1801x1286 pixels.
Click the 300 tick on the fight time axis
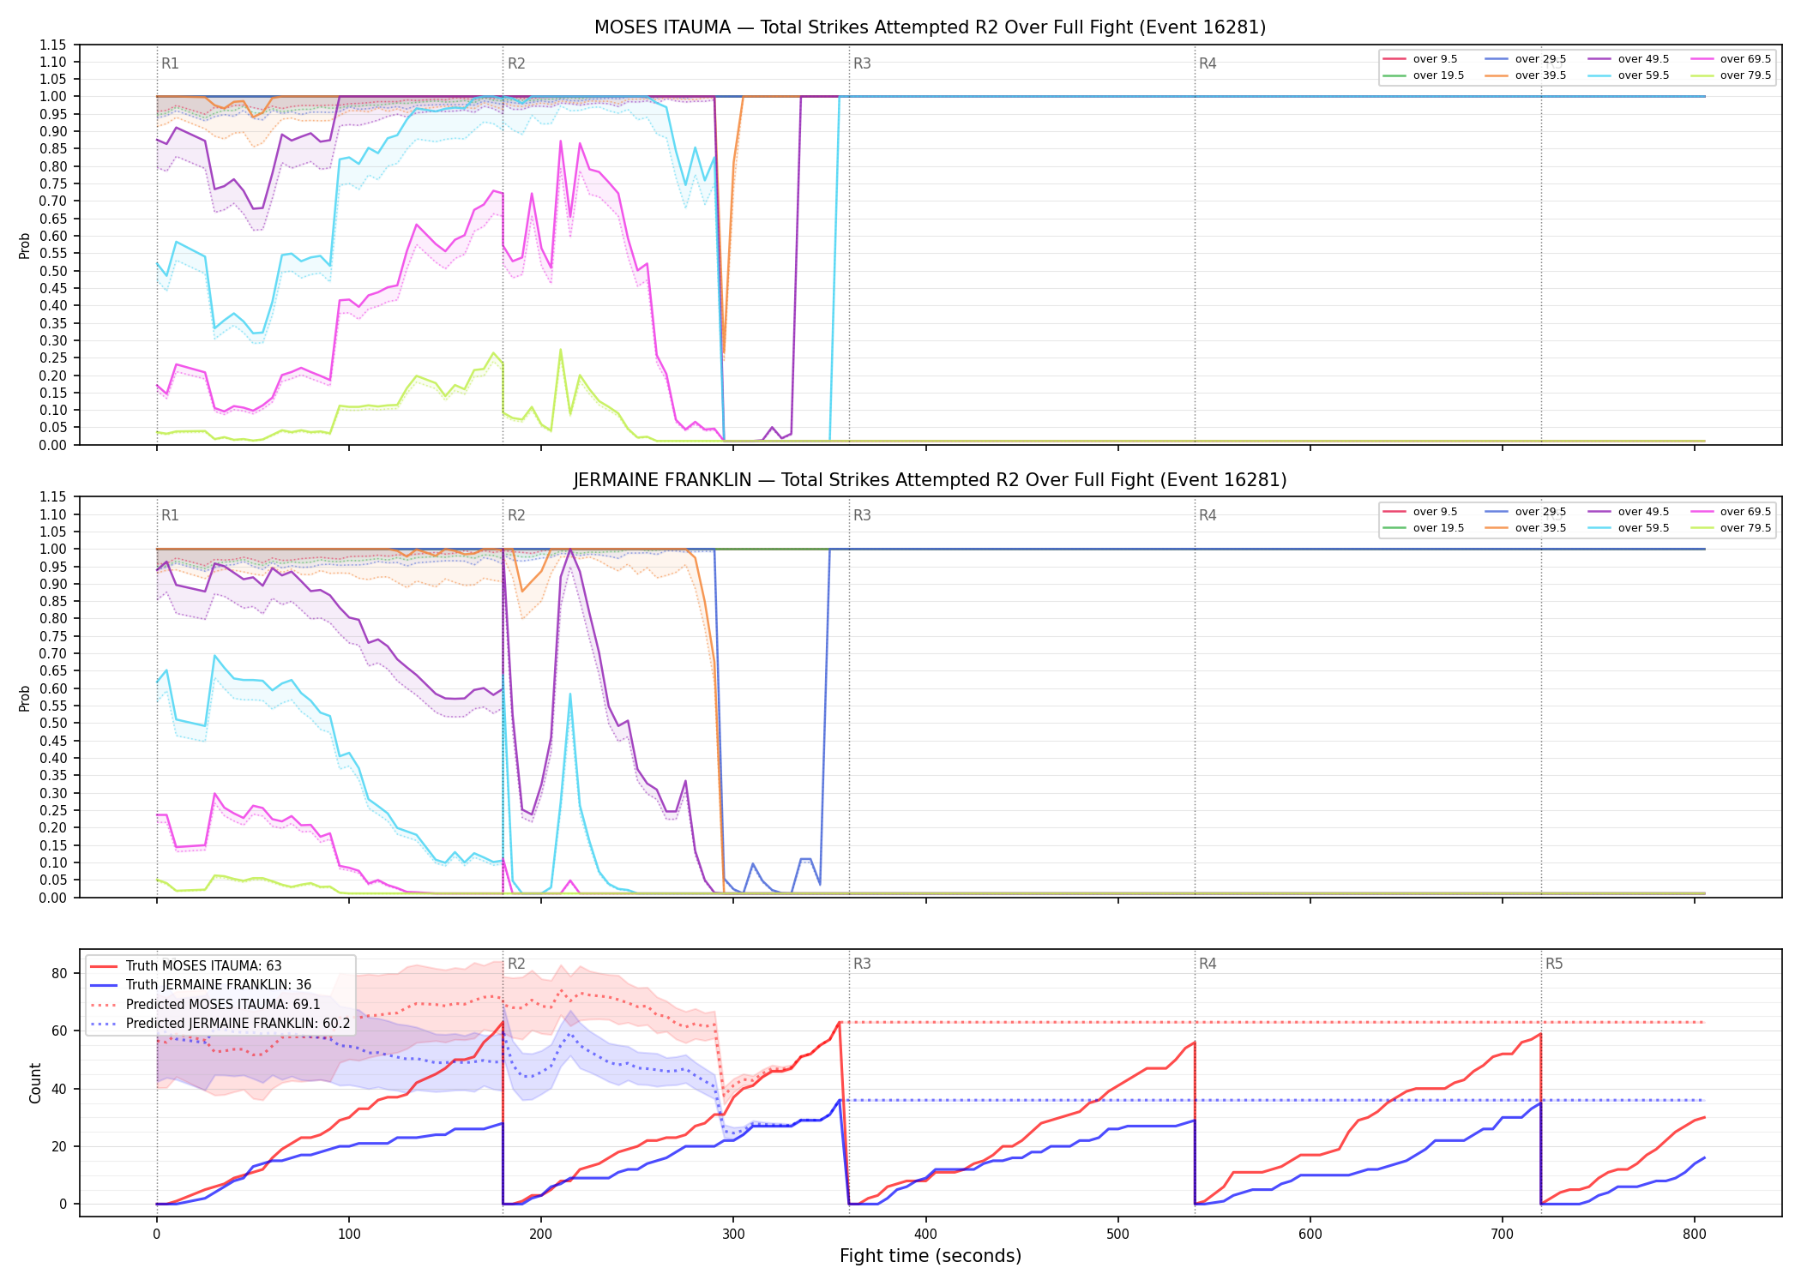733,1235
